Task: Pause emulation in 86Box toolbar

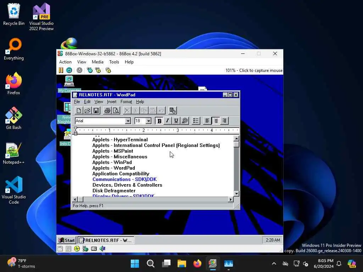Action: 61,70
